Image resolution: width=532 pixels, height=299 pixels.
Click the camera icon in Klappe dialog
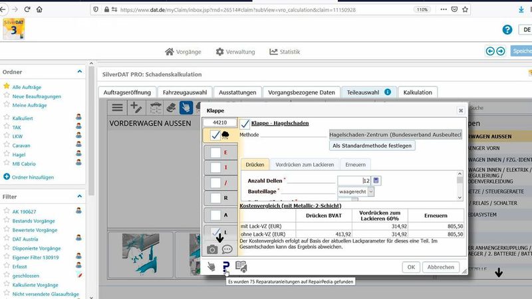(x=212, y=249)
